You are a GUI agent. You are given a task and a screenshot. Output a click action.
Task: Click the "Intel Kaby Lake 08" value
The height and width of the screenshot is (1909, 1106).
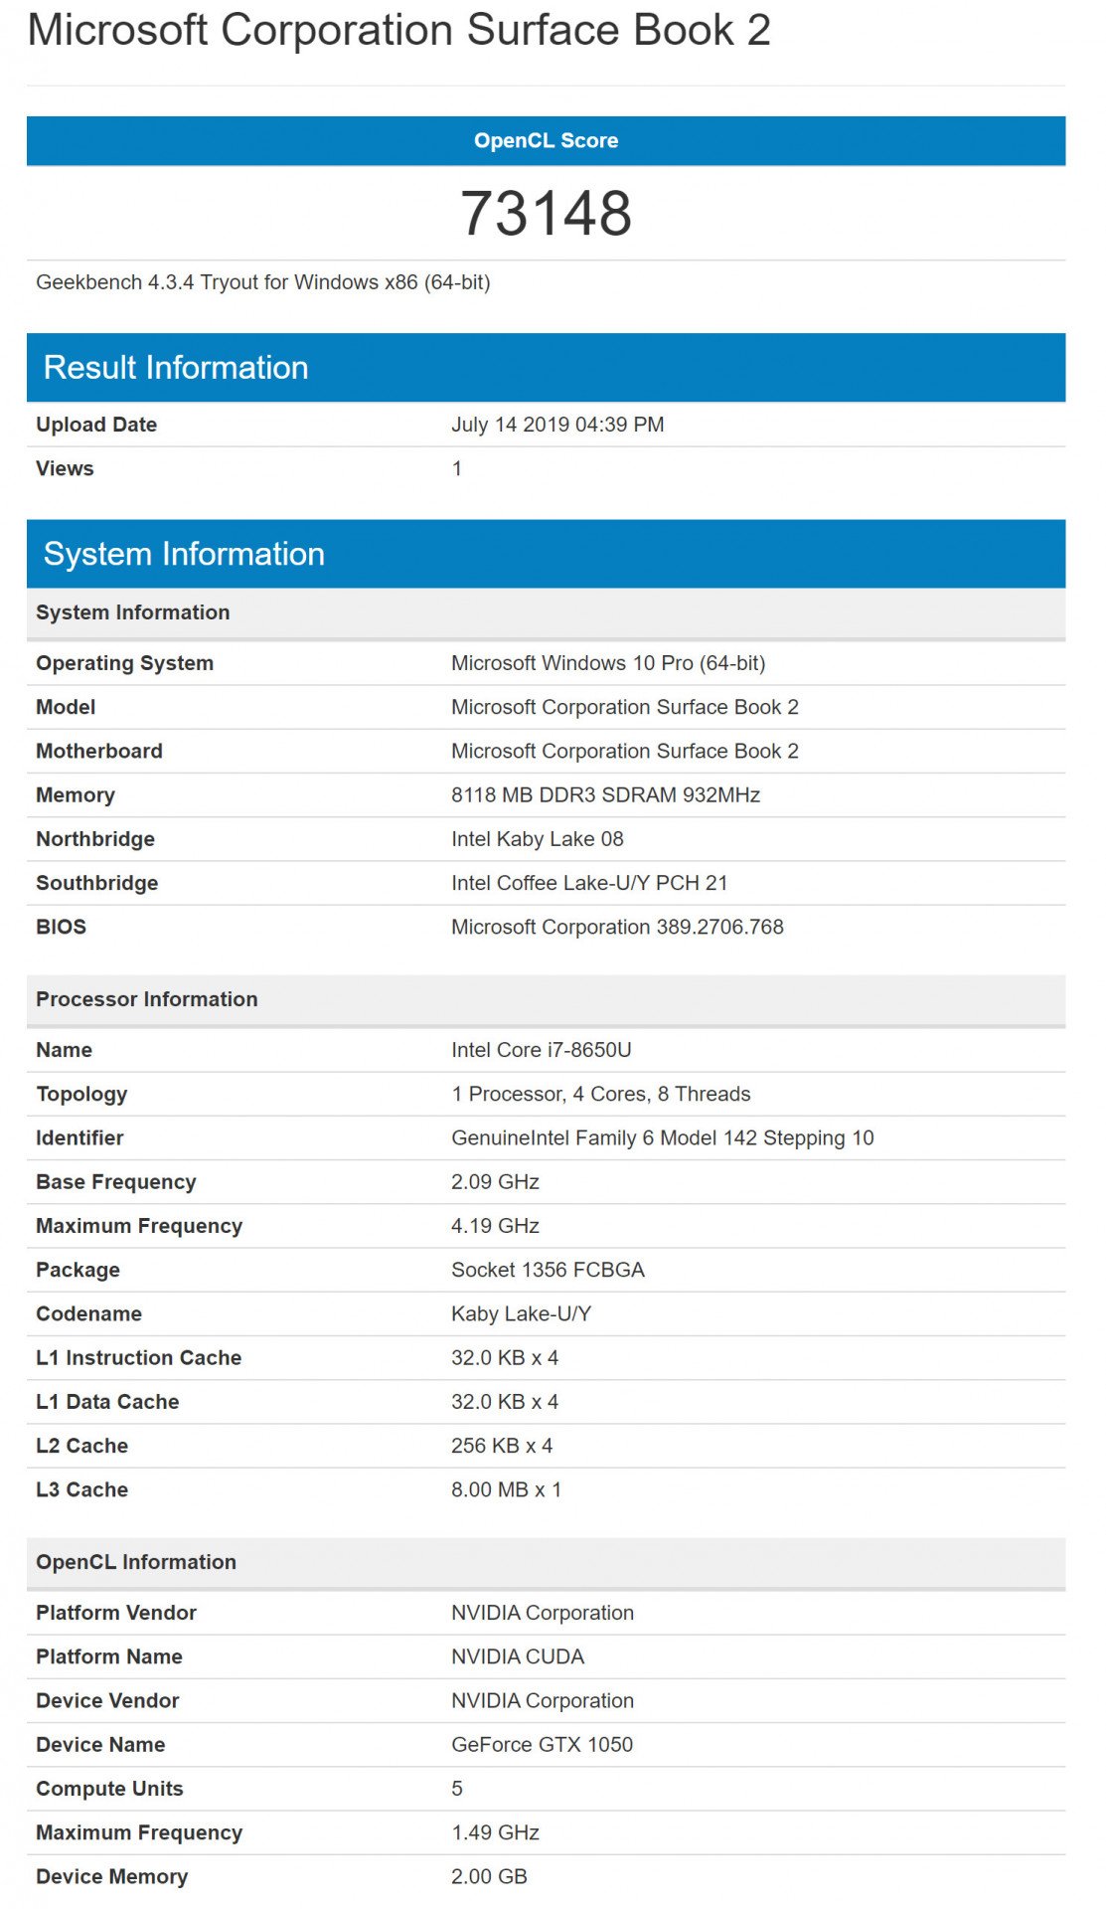click(x=538, y=839)
